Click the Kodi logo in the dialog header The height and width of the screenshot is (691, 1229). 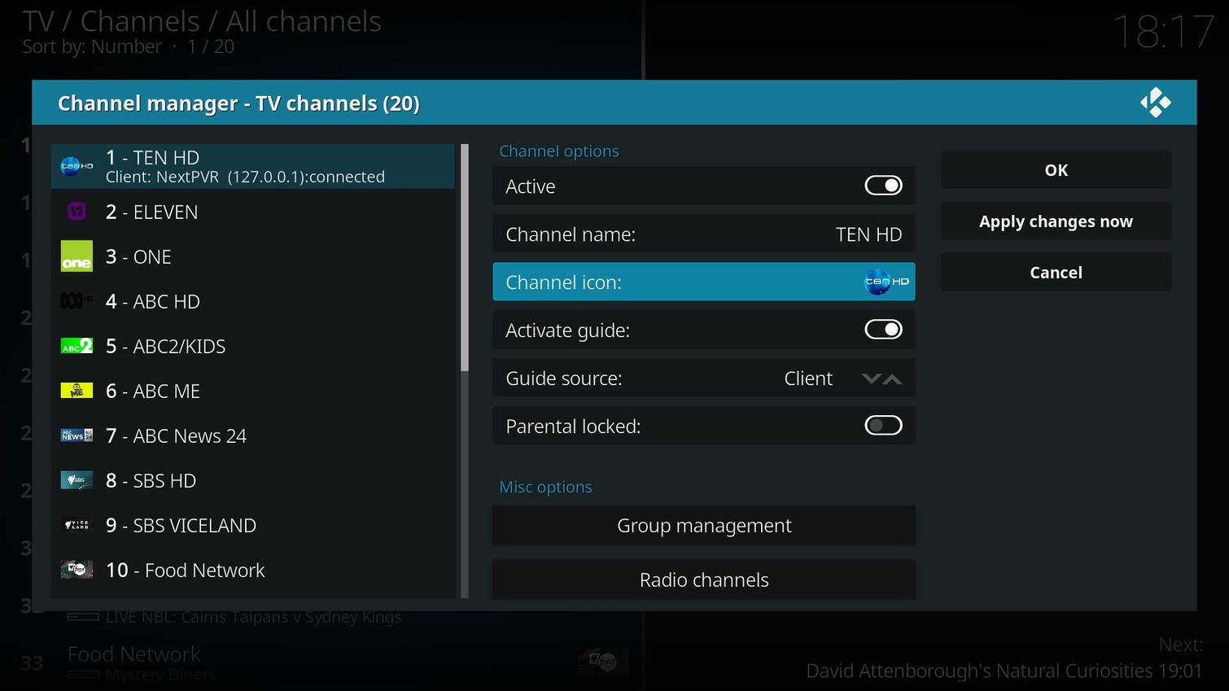(1157, 102)
